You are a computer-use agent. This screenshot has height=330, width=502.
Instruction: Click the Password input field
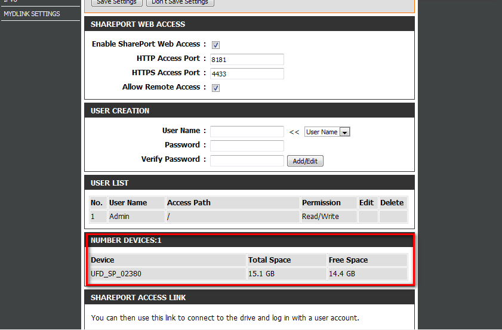[247, 146]
